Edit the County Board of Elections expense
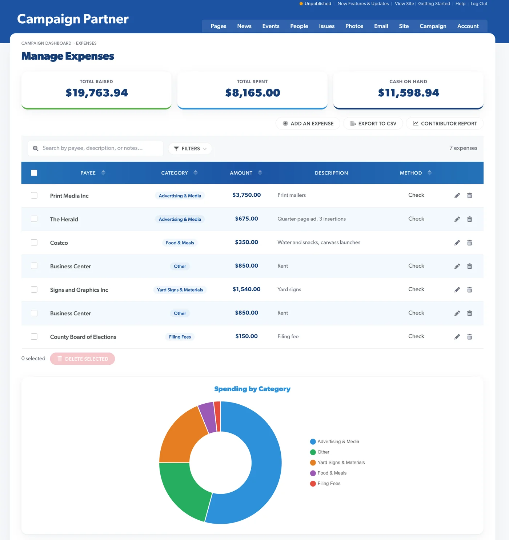 [457, 337]
